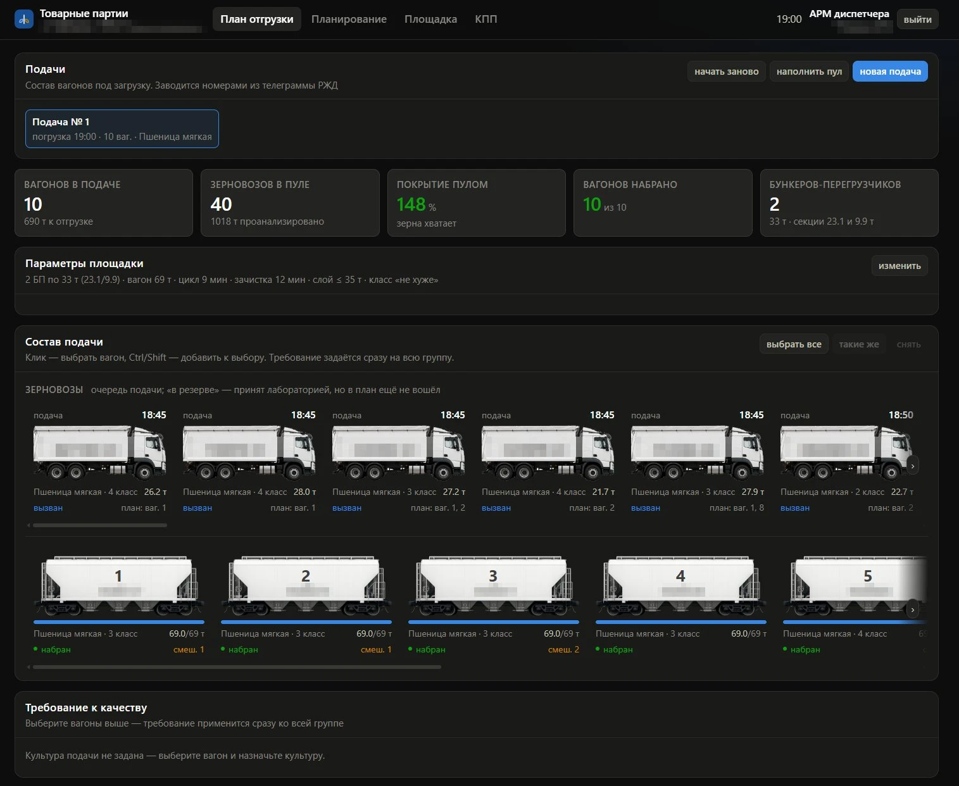Click the новая подача button
Viewport: 959px width, 786px height.
890,72
